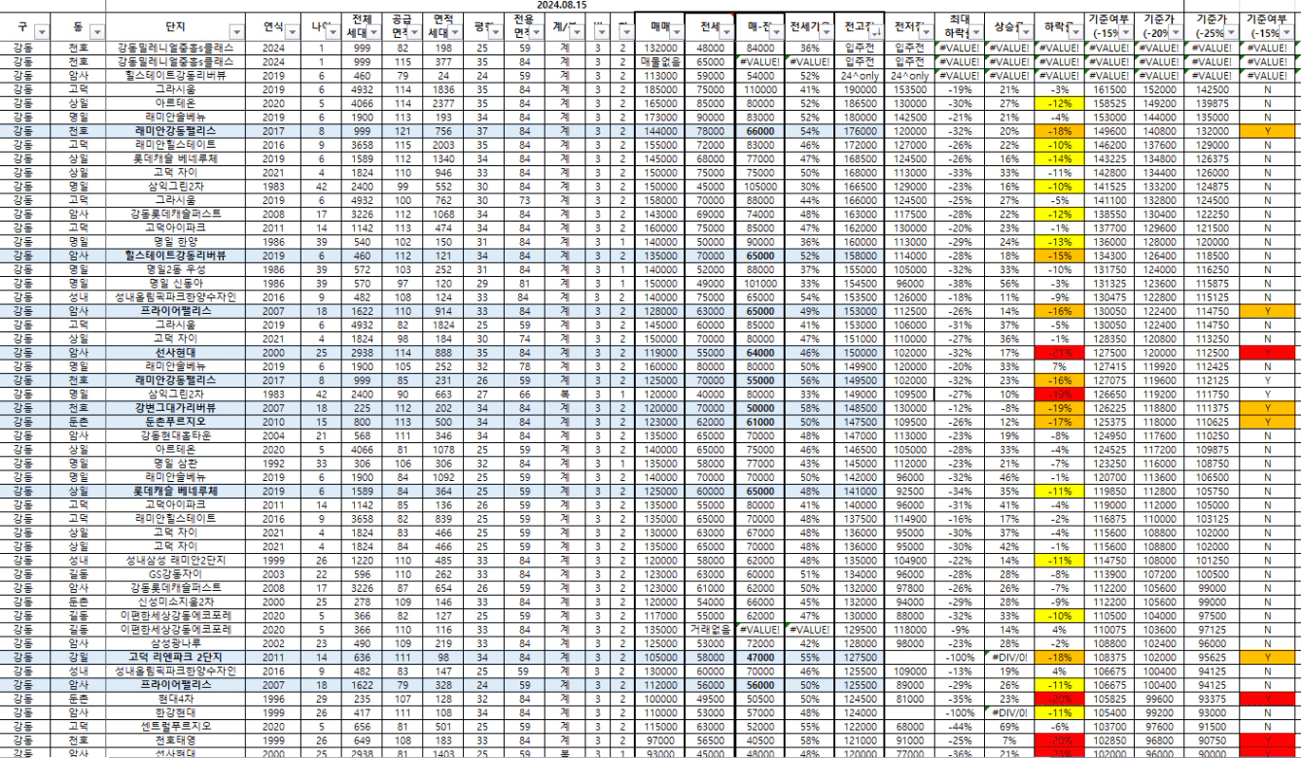
Task: Open the 나이 column filter arrow
Action: pyautogui.click(x=334, y=31)
